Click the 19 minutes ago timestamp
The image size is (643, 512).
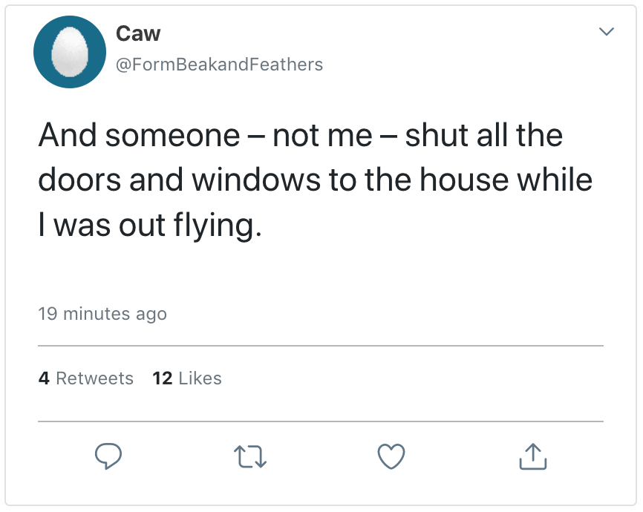[102, 314]
